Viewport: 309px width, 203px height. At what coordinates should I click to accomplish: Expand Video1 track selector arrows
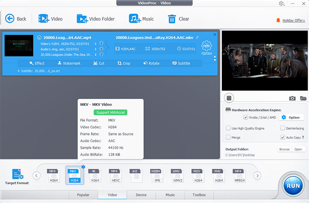pos(96,44)
